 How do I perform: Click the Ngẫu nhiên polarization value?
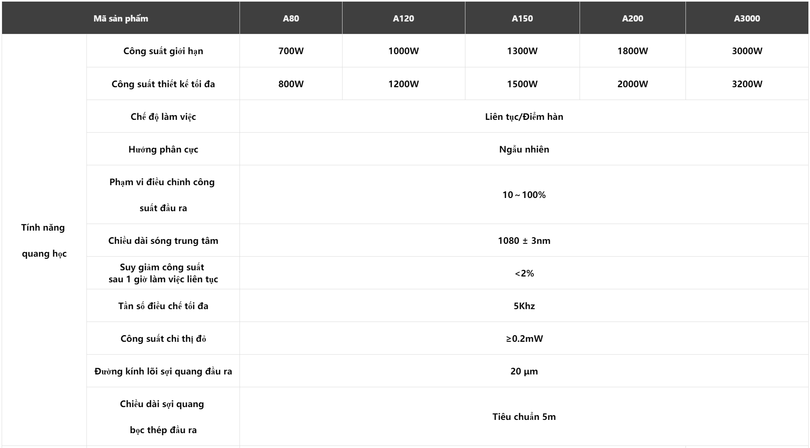click(524, 149)
